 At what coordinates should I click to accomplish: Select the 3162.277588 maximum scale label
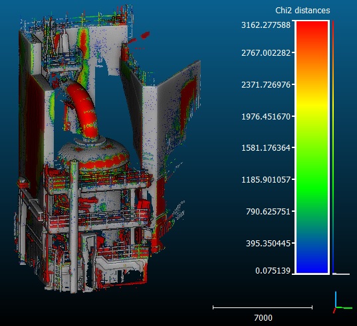click(x=266, y=25)
